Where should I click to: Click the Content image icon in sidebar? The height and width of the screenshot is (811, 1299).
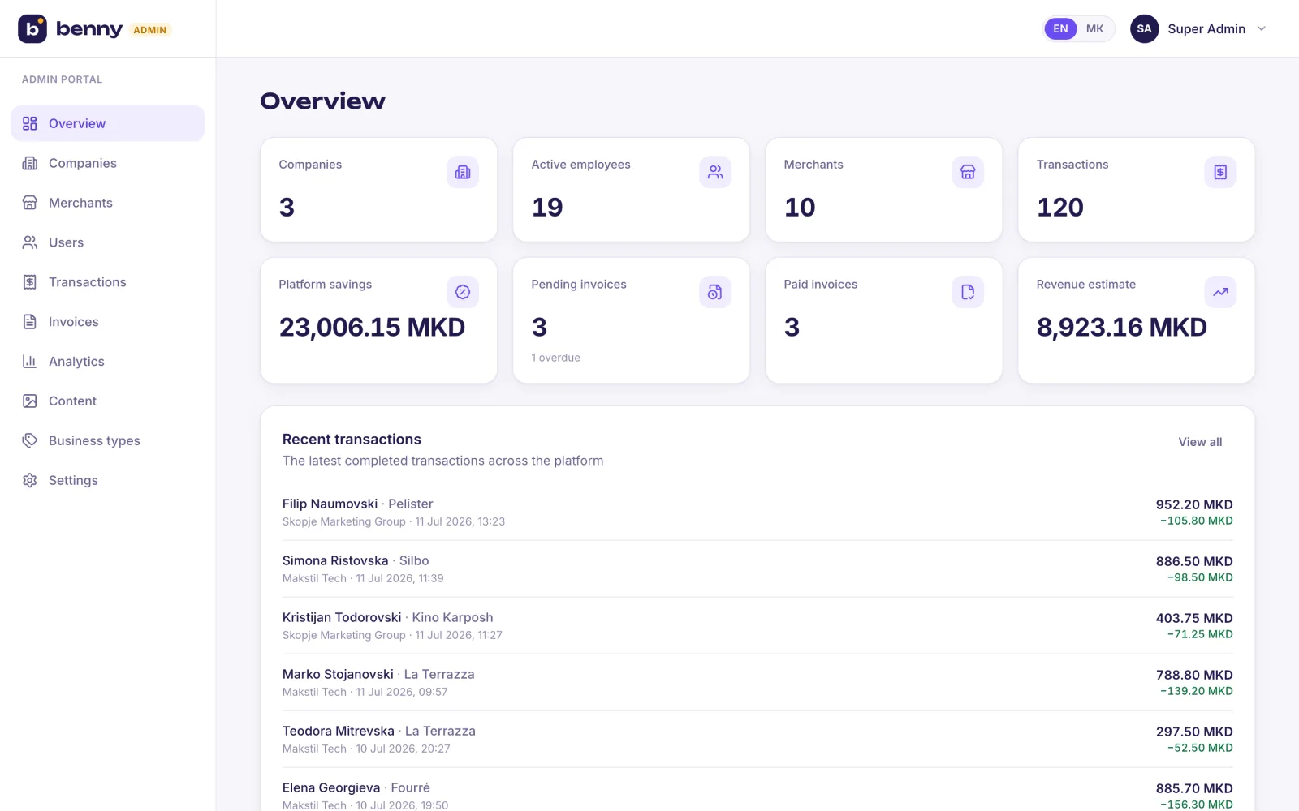(30, 401)
